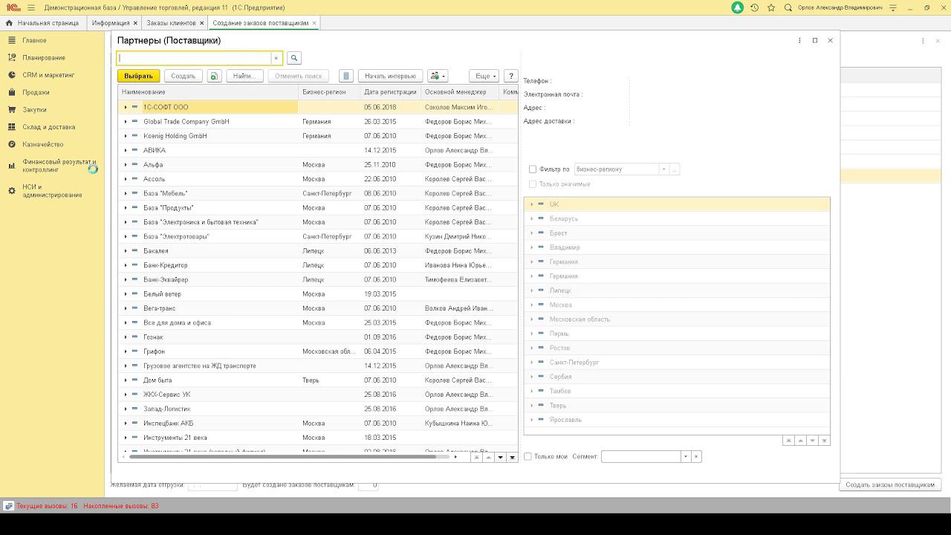
Task: Expand the Global Trade Company GmbH row
Action: pos(126,121)
